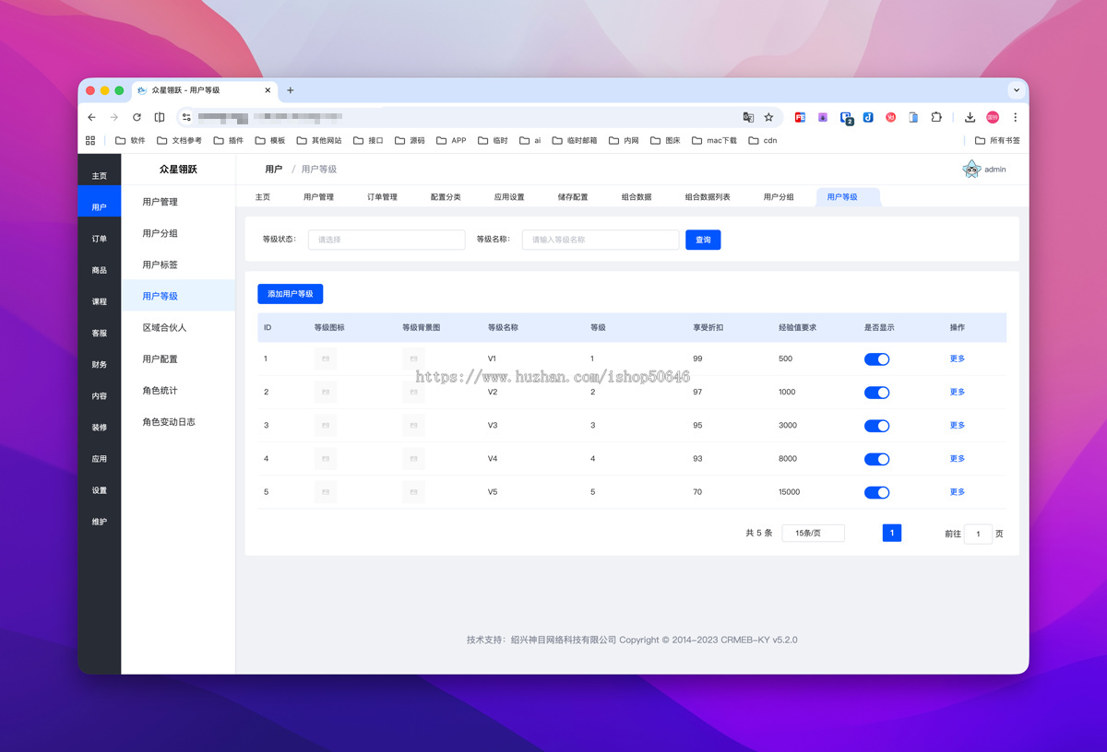
Task: Reload the page with refresh icon
Action: point(137,117)
